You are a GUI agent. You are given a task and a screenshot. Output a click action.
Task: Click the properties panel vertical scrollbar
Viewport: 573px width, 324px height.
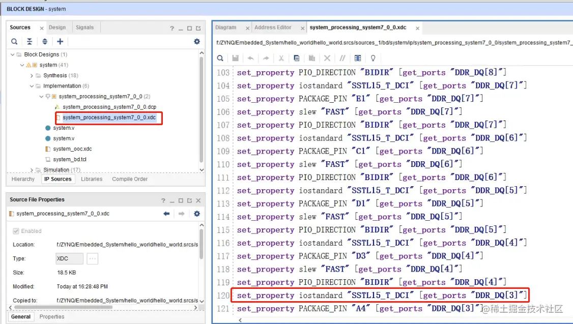pos(202,244)
